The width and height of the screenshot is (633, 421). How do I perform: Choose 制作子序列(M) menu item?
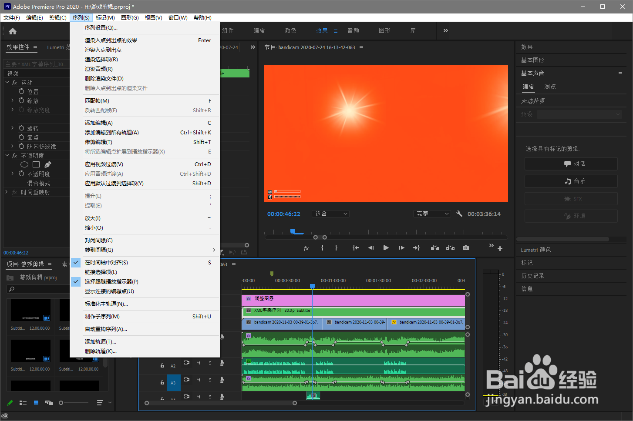(x=145, y=317)
